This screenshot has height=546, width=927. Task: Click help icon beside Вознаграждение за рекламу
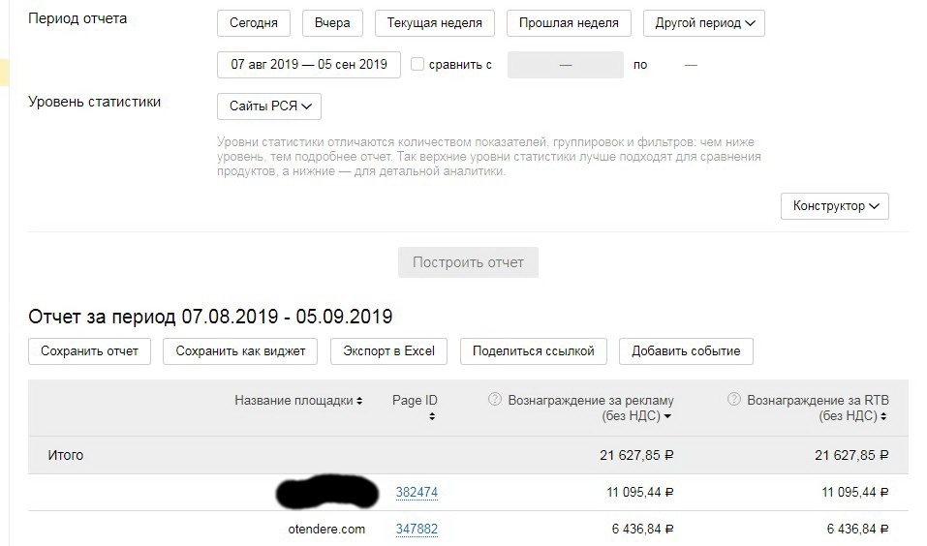coord(495,399)
